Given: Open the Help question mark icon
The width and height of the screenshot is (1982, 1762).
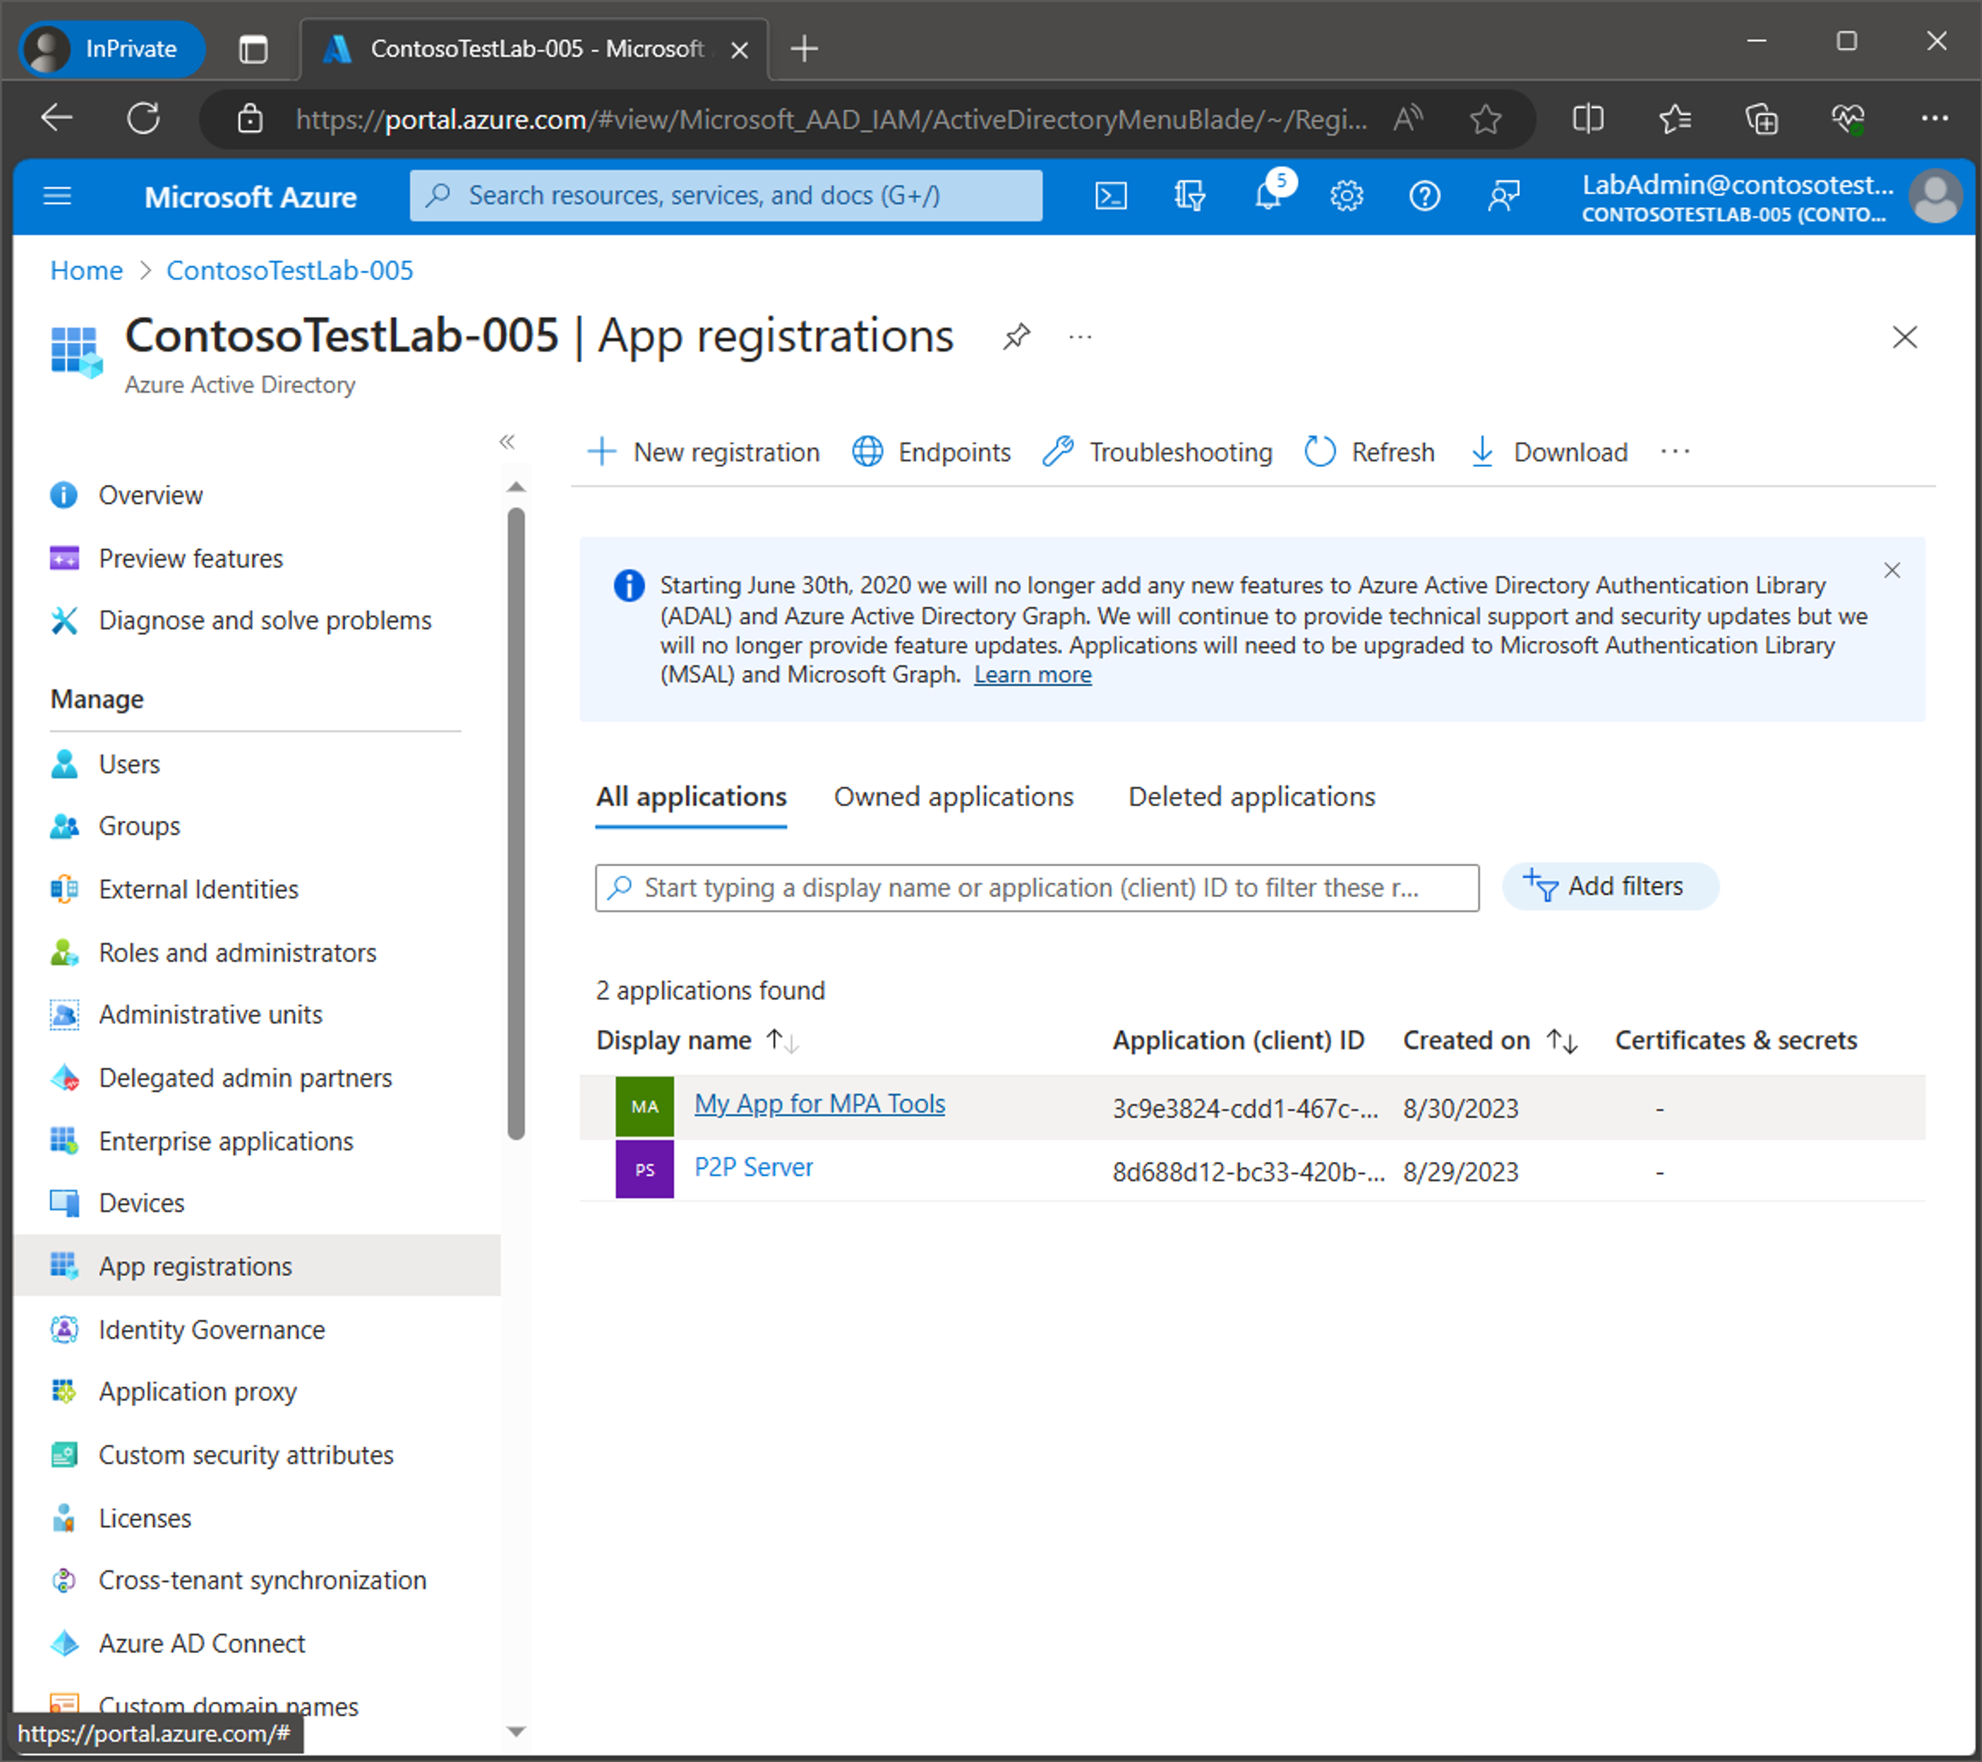Looking at the screenshot, I should pyautogui.click(x=1425, y=197).
